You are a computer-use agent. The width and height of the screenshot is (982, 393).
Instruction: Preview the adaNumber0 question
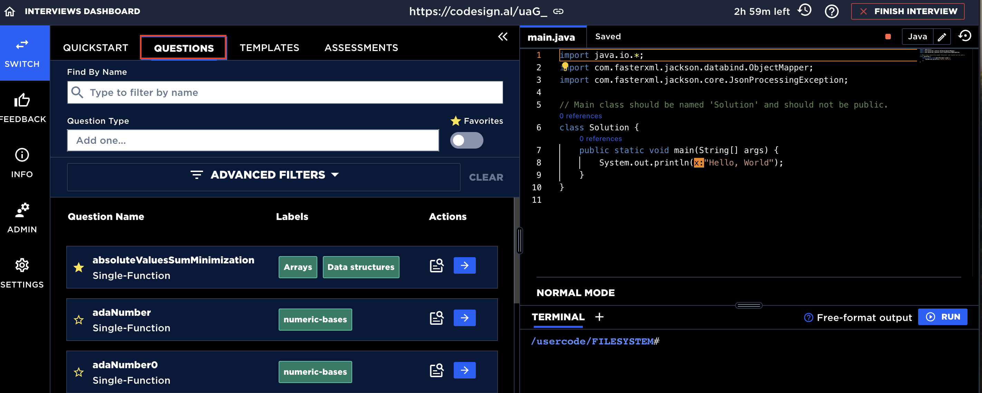pyautogui.click(x=436, y=371)
